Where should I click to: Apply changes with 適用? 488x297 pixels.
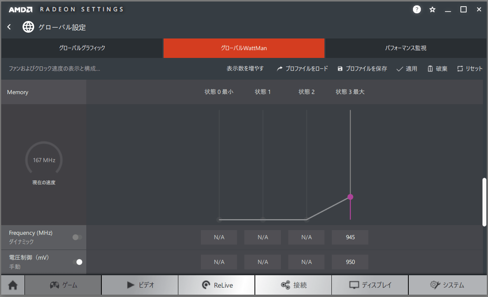tap(407, 68)
